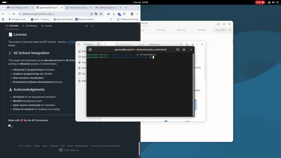Open the Chrome profile avatar
Screen dimensions: 281x158
coord(132,14)
